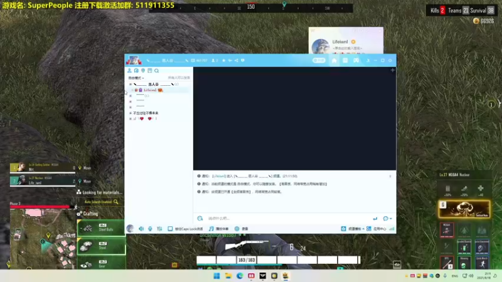Viewport: 502px width, 282px height.
Task: Select the Steel crafting item
Action: pos(101,246)
